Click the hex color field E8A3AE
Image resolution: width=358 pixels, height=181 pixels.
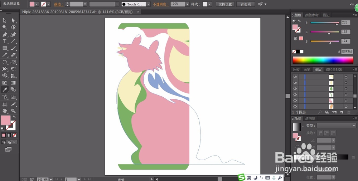[x=347, y=52]
